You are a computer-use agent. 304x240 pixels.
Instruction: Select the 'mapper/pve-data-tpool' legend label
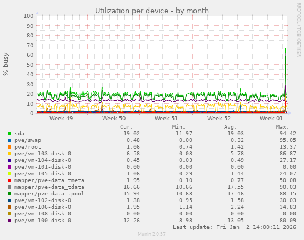click(49, 194)
